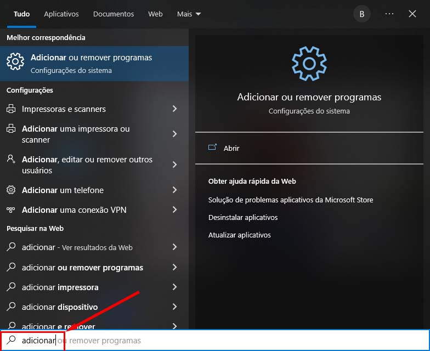Click the user icon for Adicionar, editar usuários

[11, 160]
